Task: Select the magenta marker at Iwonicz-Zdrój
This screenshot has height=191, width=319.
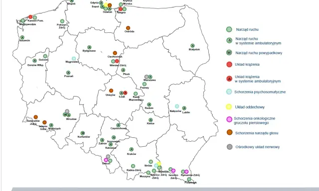Action: (x=173, y=171)
